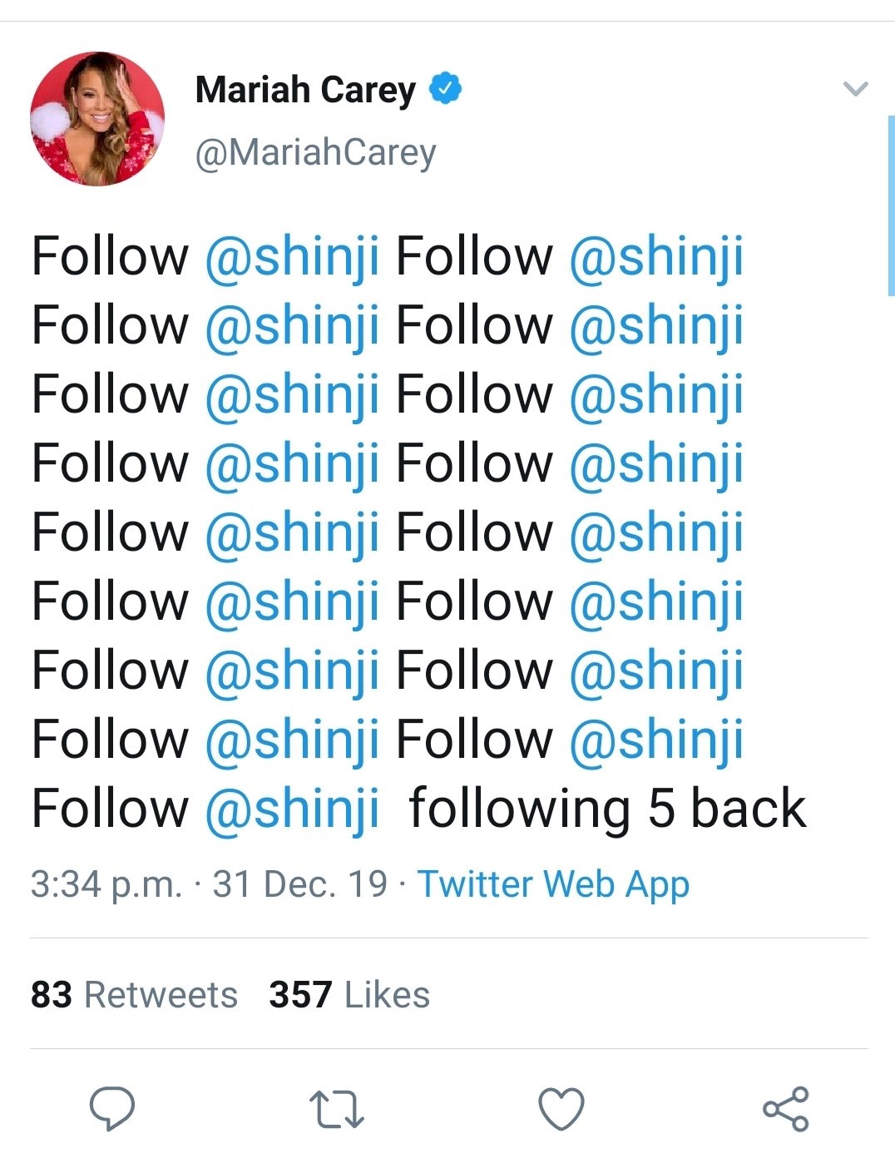The image size is (895, 1168).
Task: Expand the tweet options chevron
Action: pyautogui.click(x=855, y=88)
